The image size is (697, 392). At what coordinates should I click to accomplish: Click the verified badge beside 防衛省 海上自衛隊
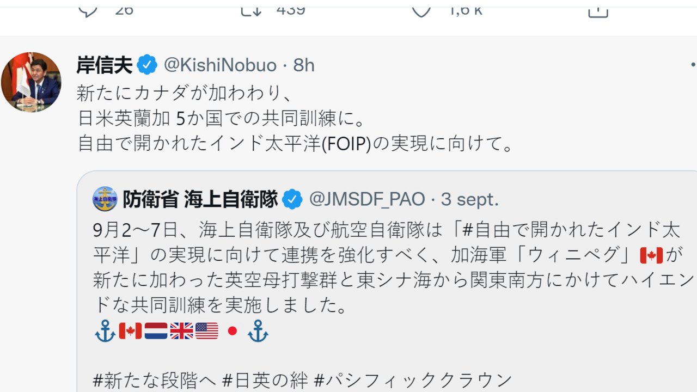coord(292,199)
